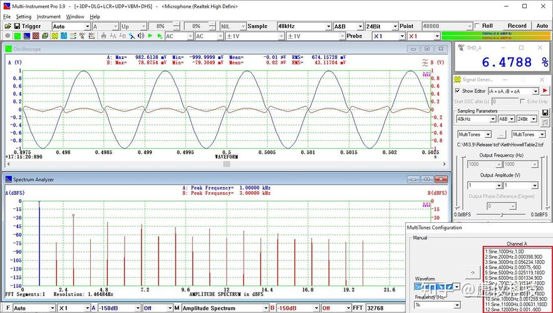Image resolution: width=553 pixels, height=313 pixels.
Task: Click Oscilloscope channel coupling icon near B (V)
Action: point(425,63)
